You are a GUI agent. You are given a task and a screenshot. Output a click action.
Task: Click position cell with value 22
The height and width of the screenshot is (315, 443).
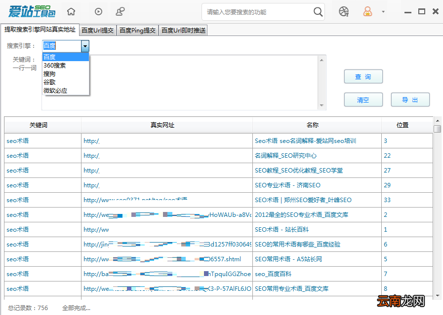[x=407, y=156]
